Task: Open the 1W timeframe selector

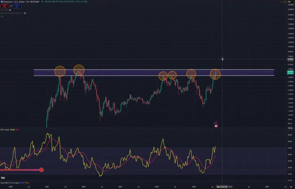Action: (28, 2)
